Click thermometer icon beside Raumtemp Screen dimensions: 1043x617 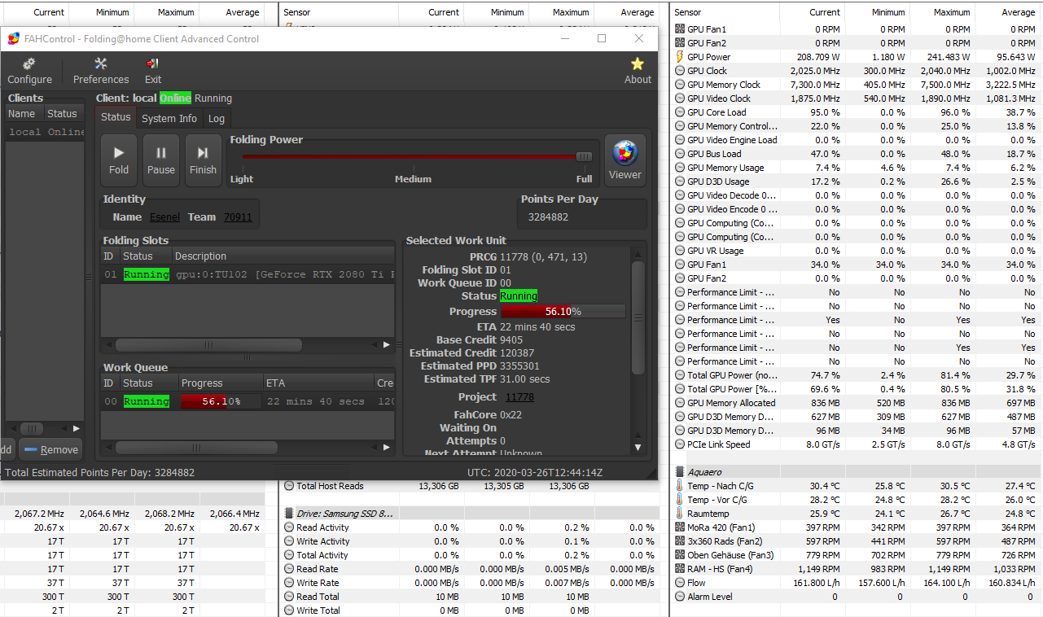tap(680, 514)
